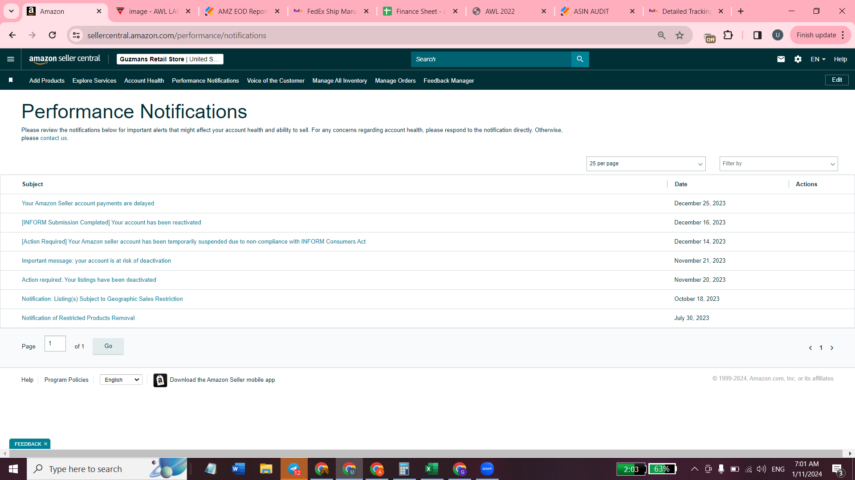This screenshot has width=855, height=480.
Task: Open Program Policies in footer
Action: 66,380
